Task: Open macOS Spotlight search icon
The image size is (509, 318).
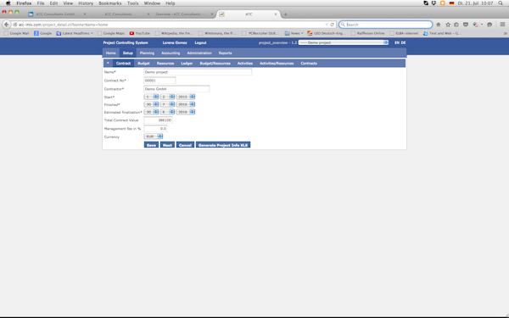Action: point(501,3)
